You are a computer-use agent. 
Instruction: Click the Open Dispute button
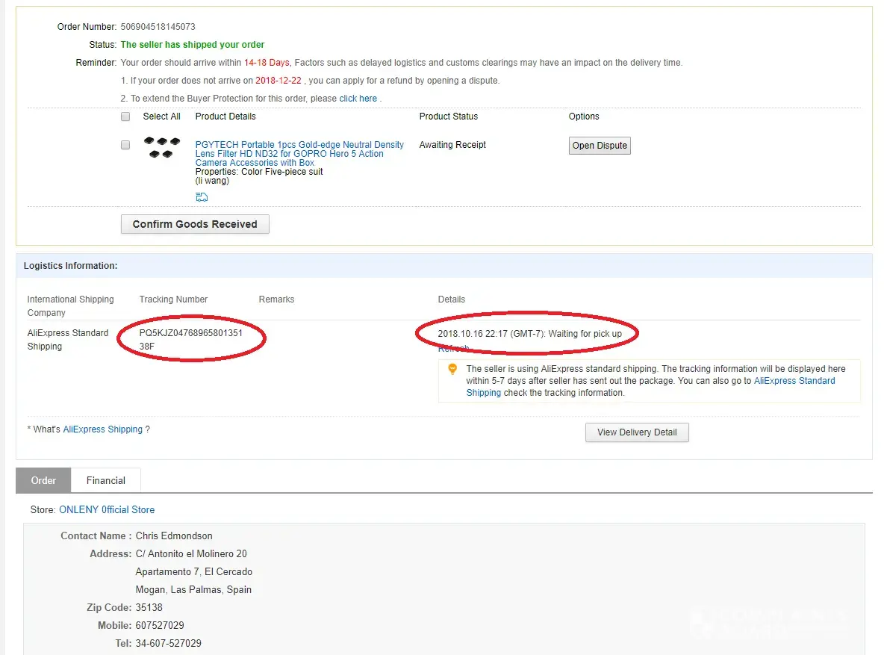click(600, 146)
